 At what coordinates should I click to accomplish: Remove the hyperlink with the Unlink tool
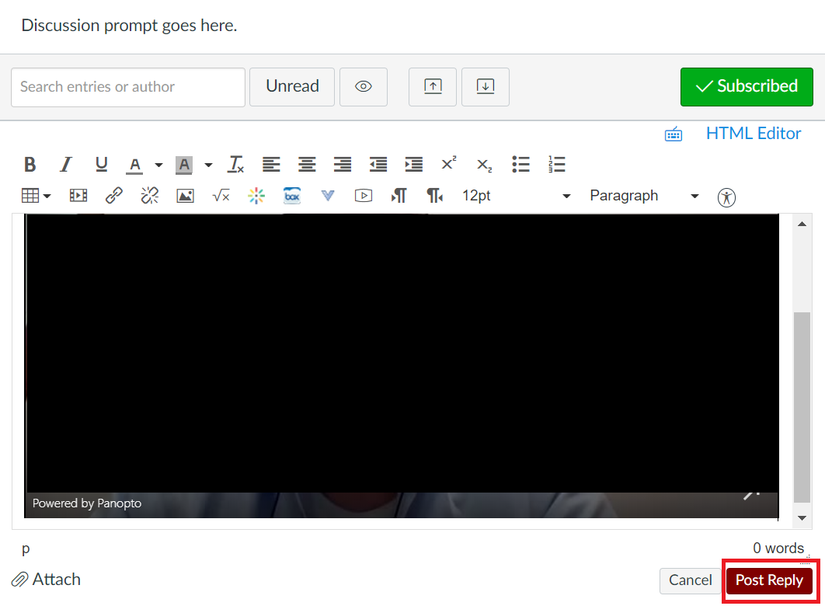(x=149, y=195)
